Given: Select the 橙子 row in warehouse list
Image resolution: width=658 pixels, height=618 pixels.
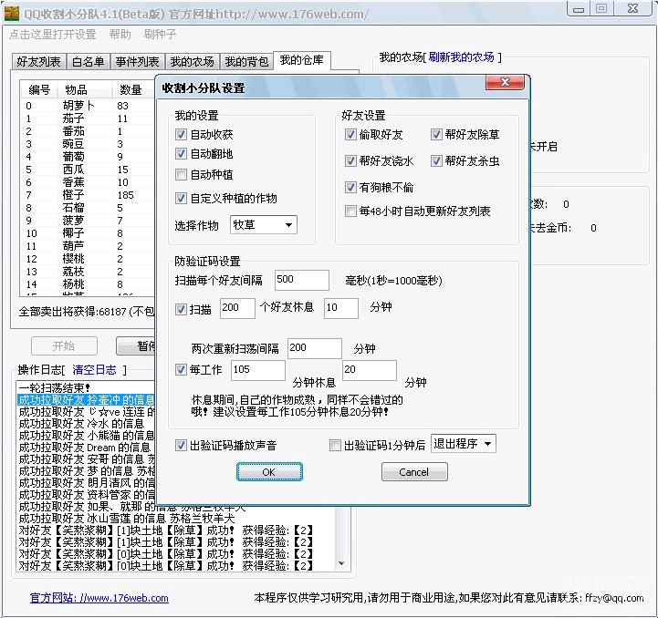Looking at the screenshot, I should click(73, 195).
